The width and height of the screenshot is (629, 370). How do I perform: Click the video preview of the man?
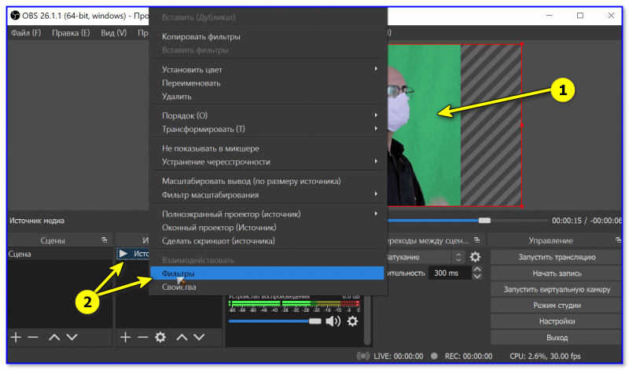pyautogui.click(x=424, y=125)
